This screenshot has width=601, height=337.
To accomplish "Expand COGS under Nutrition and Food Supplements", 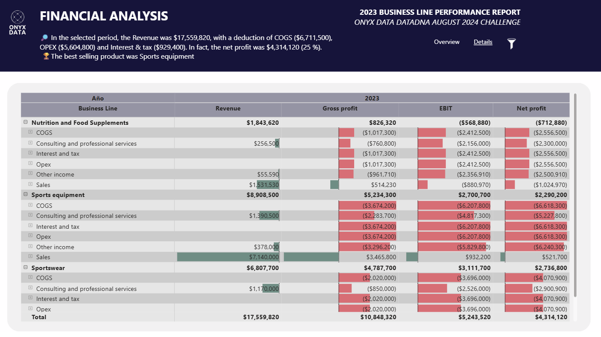I will coord(30,132).
